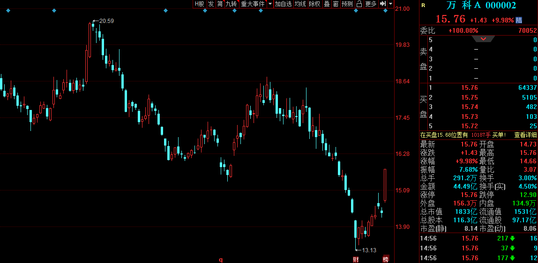Expand the sell order book with the red chevron
This screenshot has height=263, width=538.
(x=484, y=39)
